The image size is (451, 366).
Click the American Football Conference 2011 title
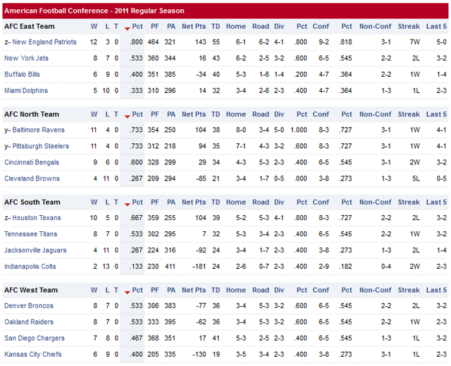click(x=94, y=11)
